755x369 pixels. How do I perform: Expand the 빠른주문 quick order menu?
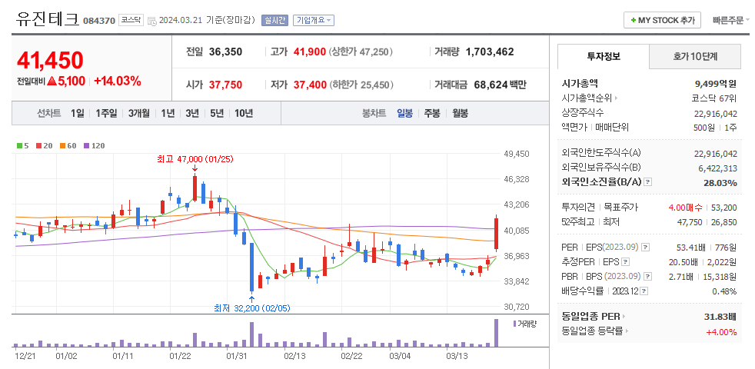coord(731,20)
